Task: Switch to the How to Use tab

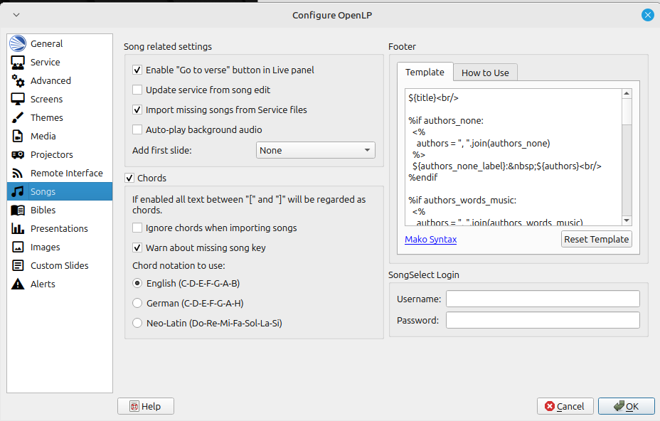Action: [x=485, y=73]
